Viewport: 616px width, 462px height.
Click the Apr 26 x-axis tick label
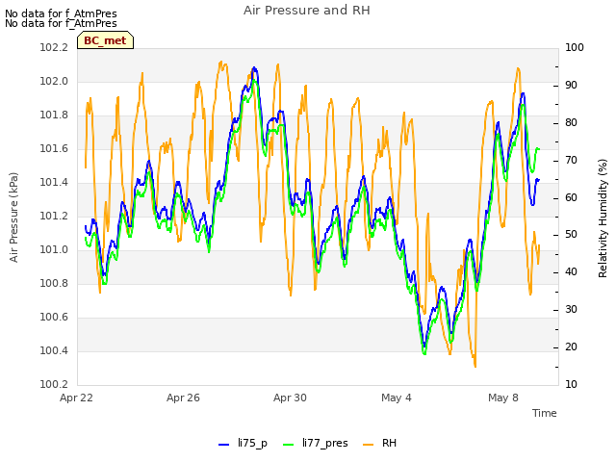tap(183, 398)
